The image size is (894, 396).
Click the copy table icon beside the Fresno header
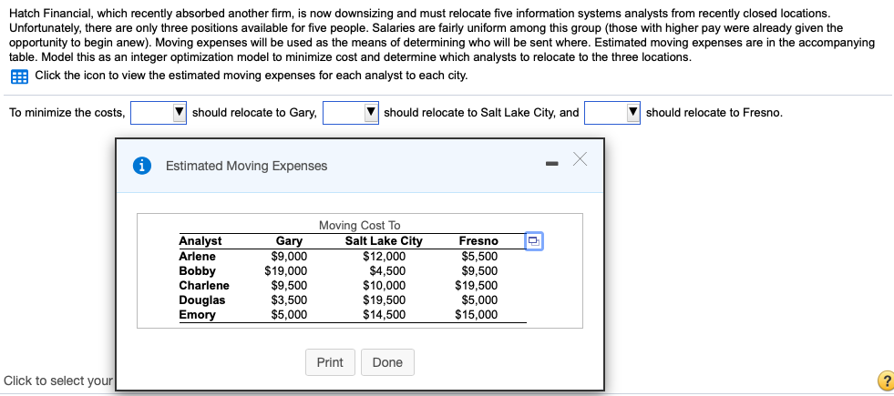533,241
